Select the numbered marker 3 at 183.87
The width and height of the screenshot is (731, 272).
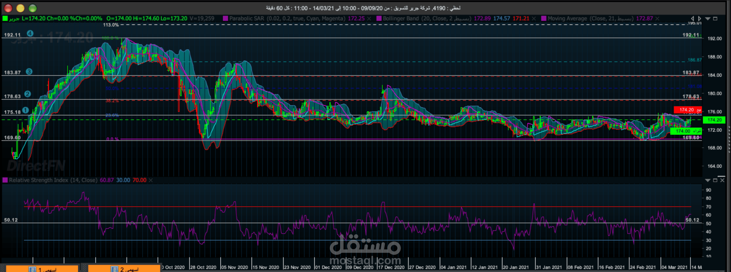tap(29, 71)
